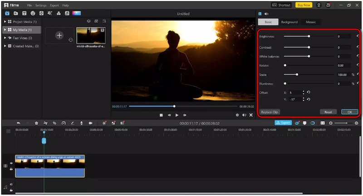Switch to the Mosaic tab
The image size is (363, 196).
(311, 22)
